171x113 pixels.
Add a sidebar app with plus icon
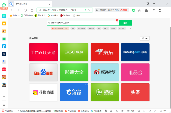[x=4, y=96]
